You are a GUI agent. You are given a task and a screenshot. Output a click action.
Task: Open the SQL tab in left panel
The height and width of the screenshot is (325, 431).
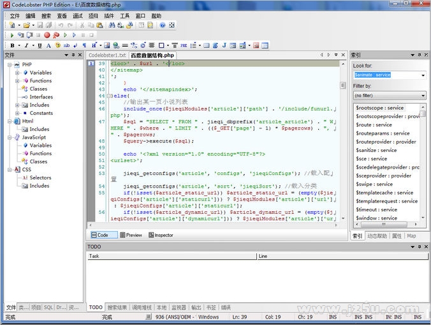(48, 307)
